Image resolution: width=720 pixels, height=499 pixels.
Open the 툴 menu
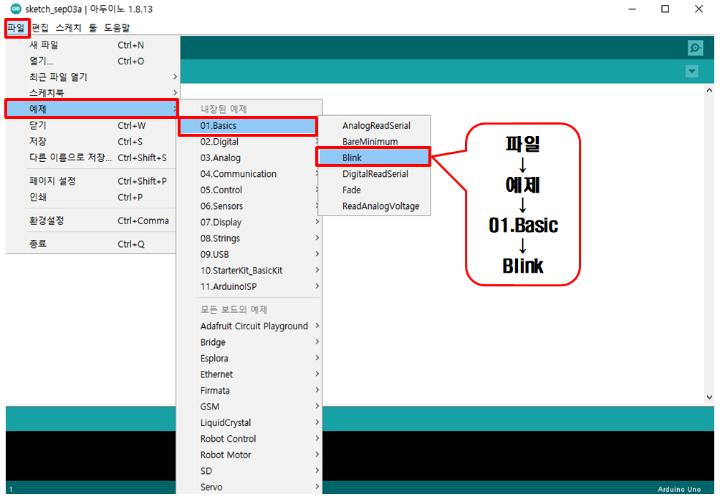[x=92, y=28]
